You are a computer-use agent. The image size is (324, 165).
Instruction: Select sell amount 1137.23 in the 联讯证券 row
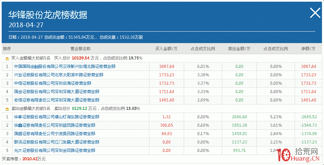(x=239, y=142)
